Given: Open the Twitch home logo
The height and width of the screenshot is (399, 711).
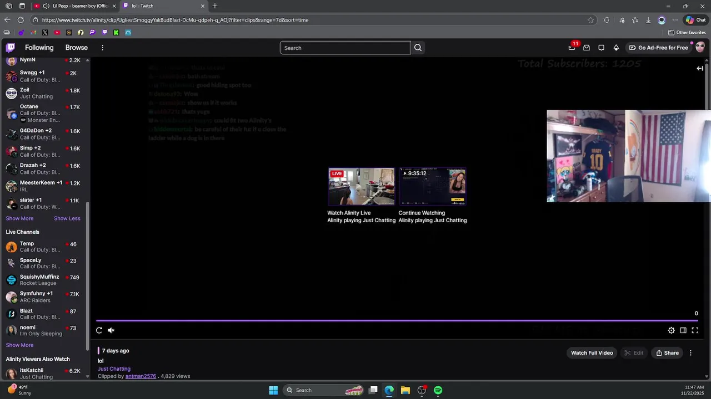Looking at the screenshot, I should pyautogui.click(x=11, y=48).
